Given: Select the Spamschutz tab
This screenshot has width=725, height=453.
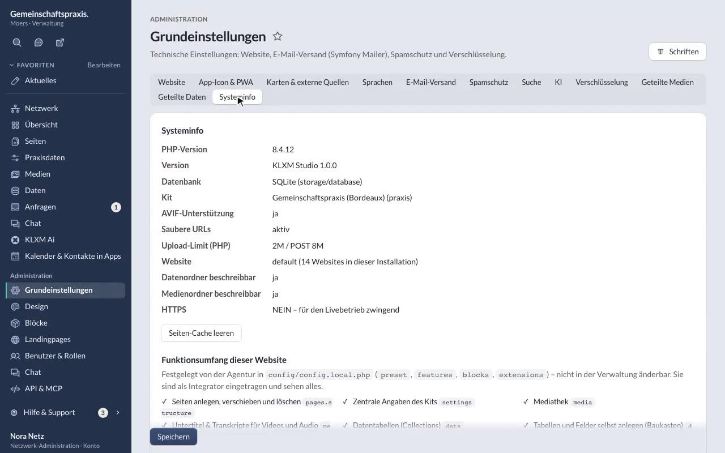Looking at the screenshot, I should coord(488,82).
